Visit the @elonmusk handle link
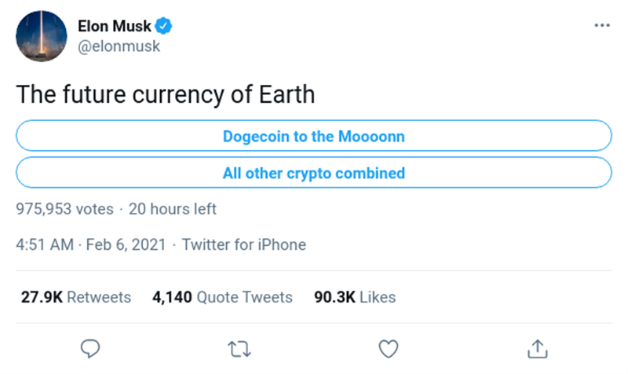Screen dimensions: 628x374 tap(119, 46)
